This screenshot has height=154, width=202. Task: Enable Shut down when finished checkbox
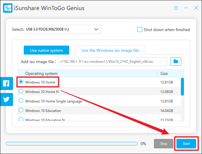(x=140, y=30)
